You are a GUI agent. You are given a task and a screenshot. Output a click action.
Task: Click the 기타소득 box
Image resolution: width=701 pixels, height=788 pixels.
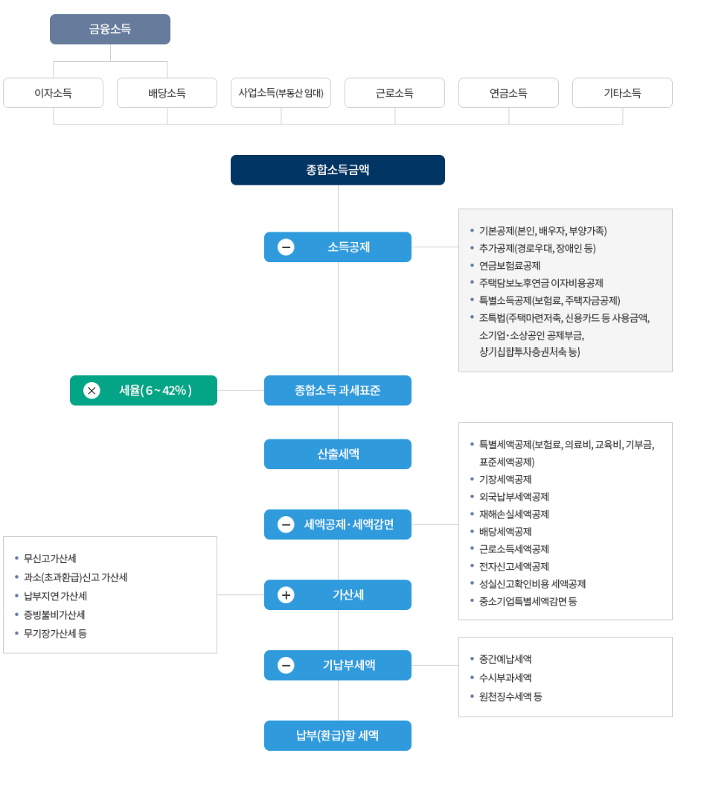(622, 92)
